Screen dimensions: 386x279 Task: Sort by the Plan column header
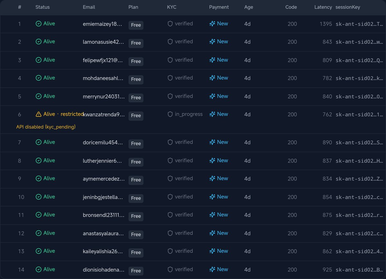click(133, 7)
